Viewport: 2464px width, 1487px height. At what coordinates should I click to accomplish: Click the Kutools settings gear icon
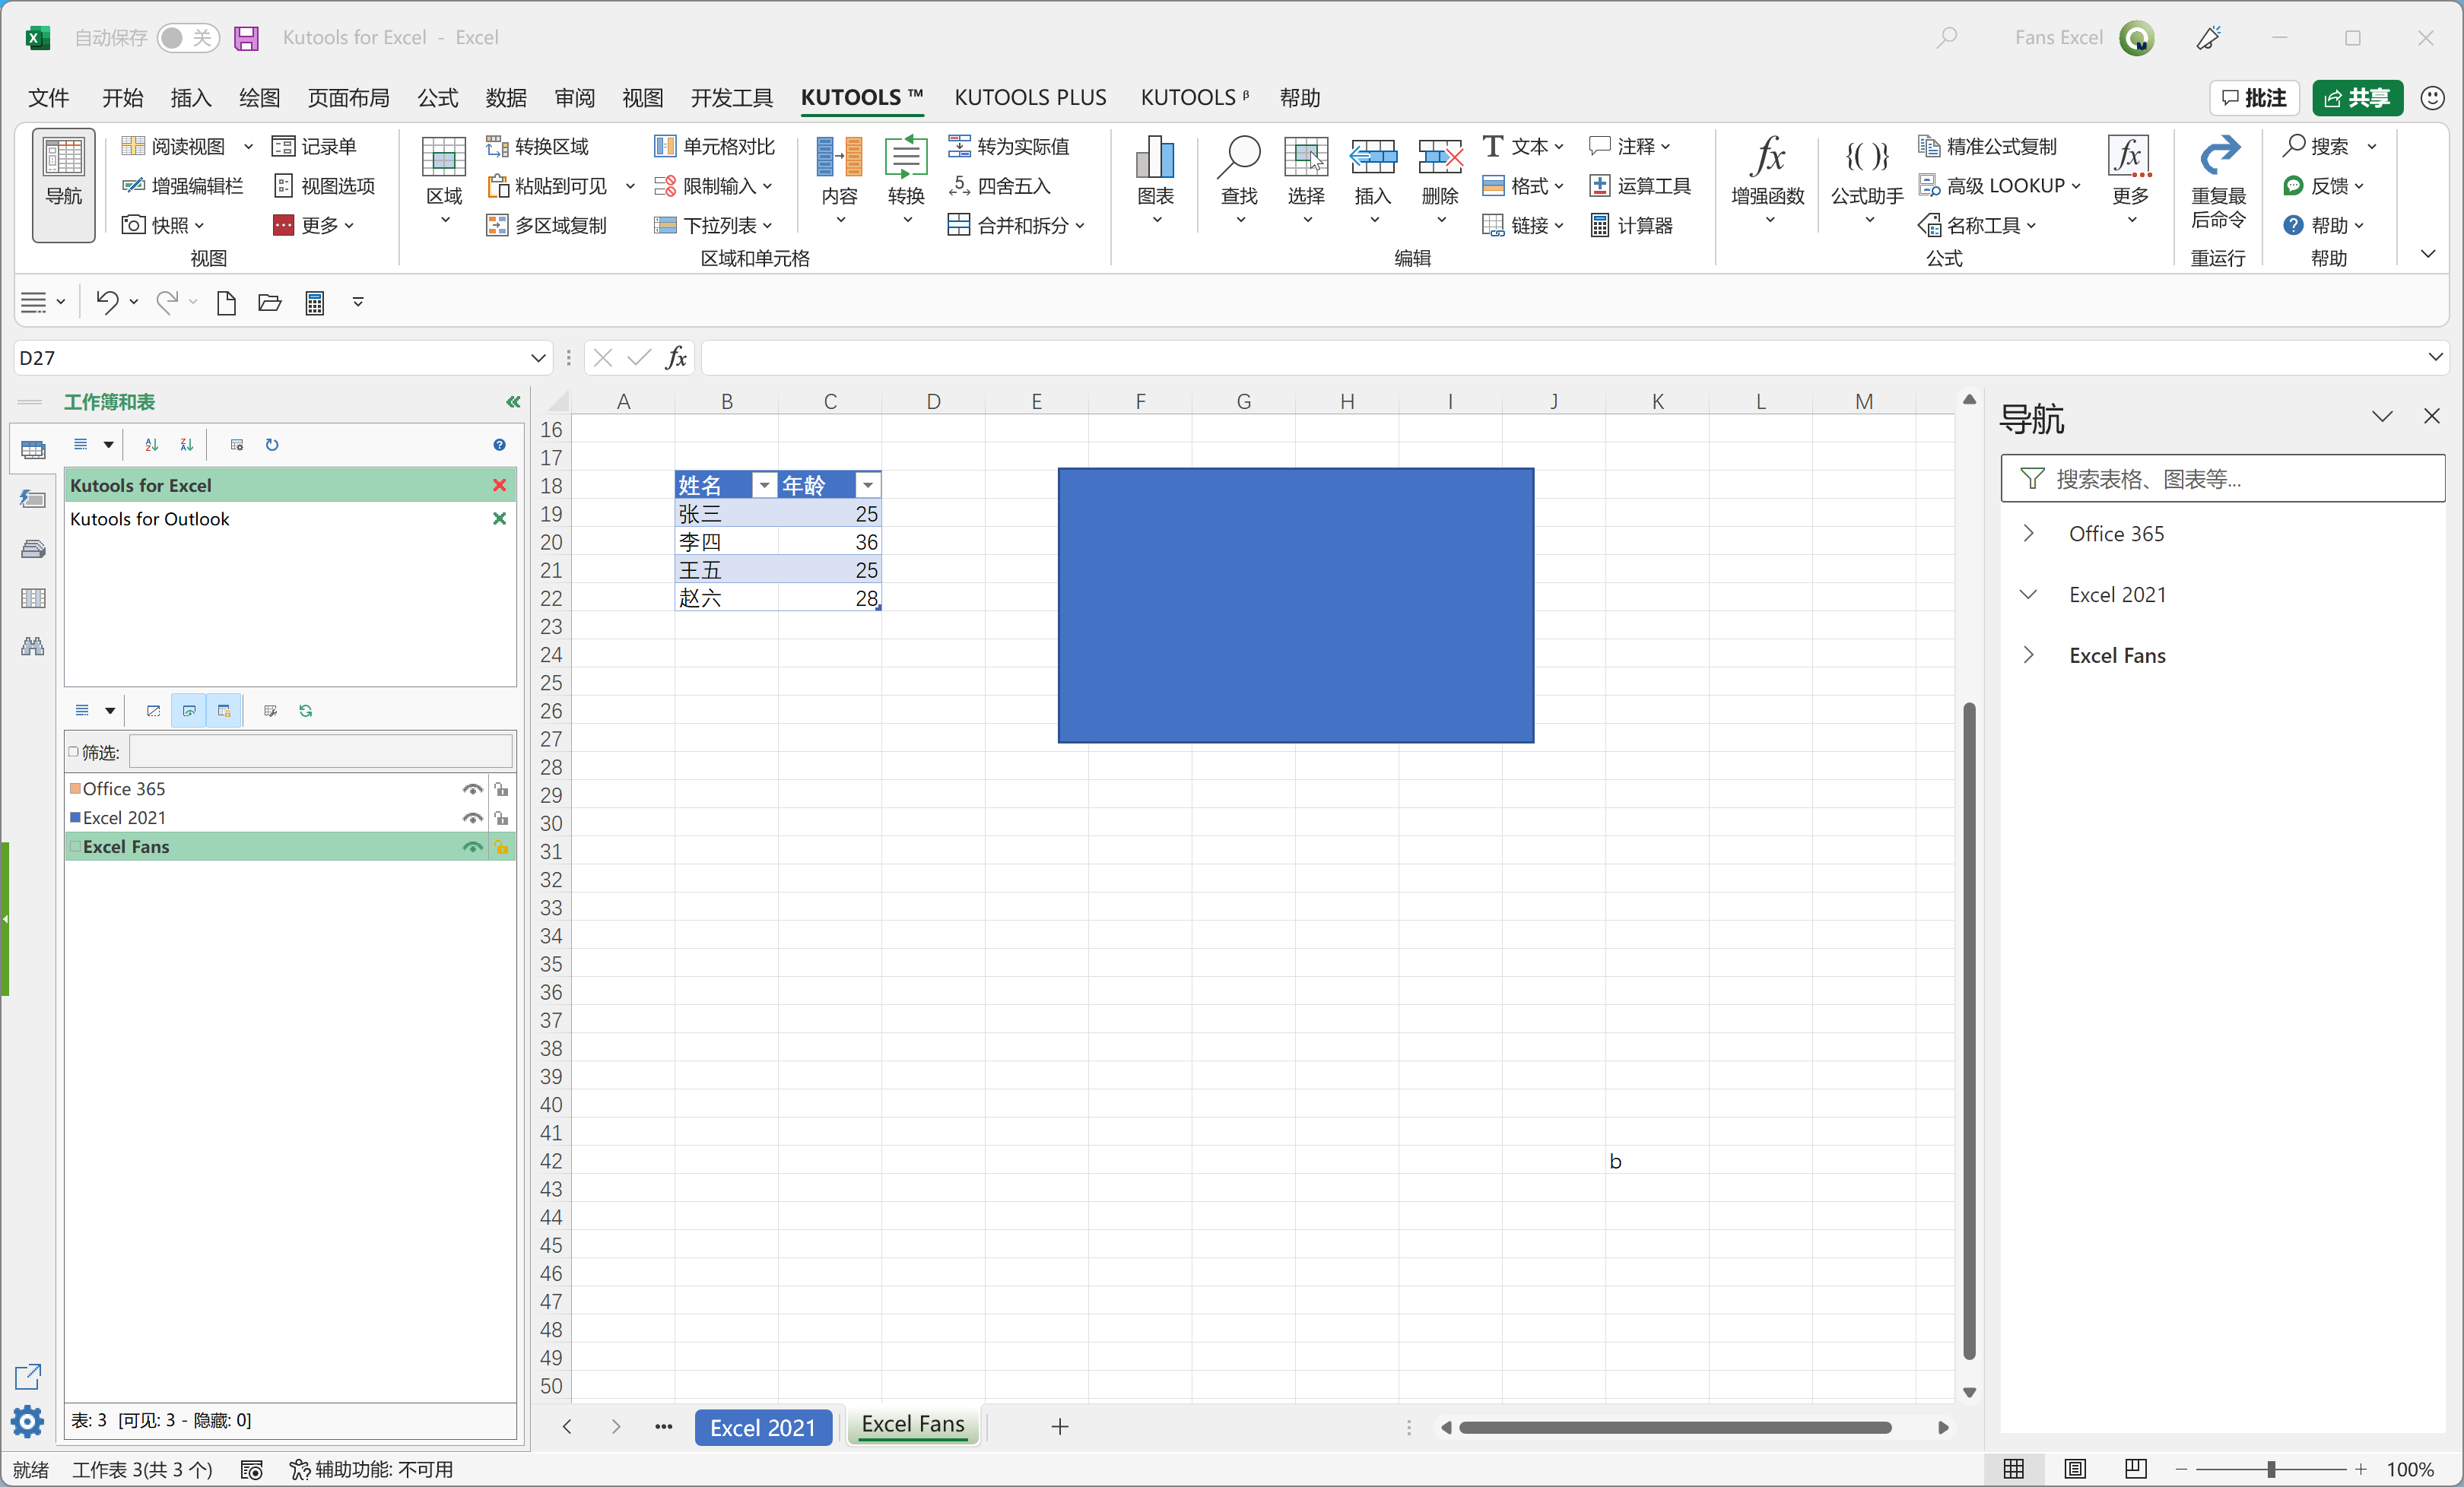click(x=27, y=1421)
